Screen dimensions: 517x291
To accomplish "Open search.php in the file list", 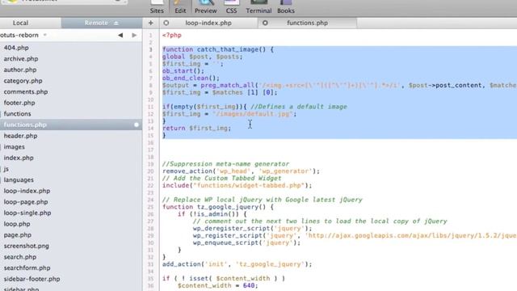I will tap(20, 257).
